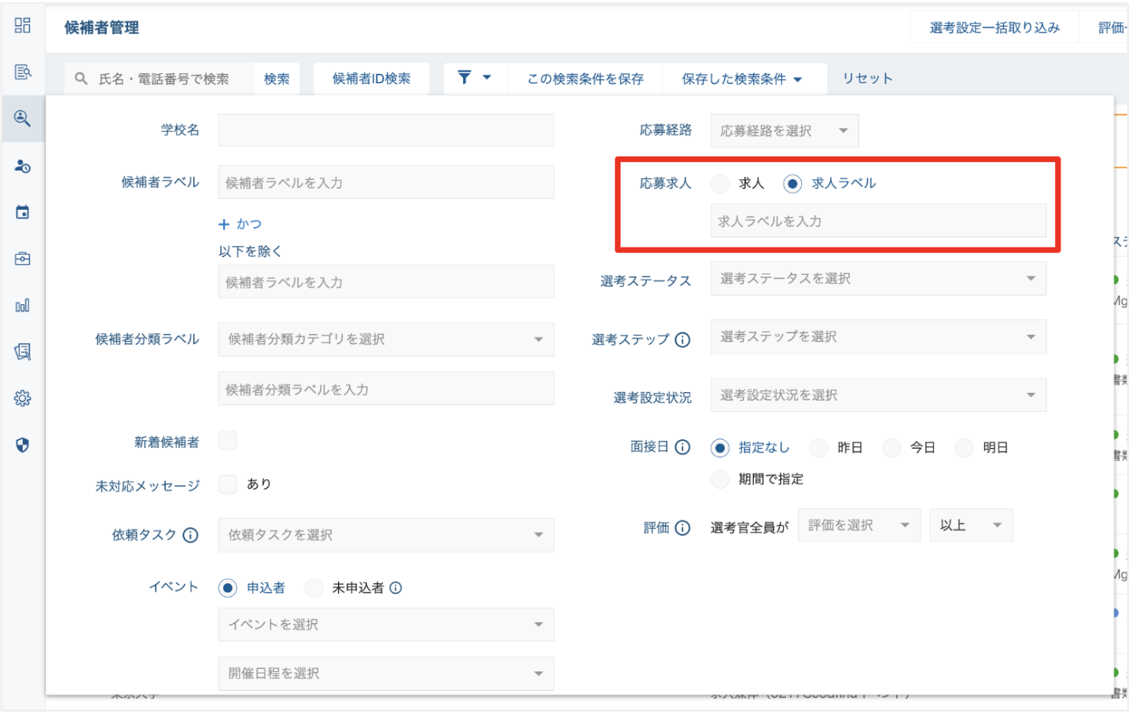The height and width of the screenshot is (712, 1132).
Task: Click inside the 求人ラベルを入力 input field
Action: (878, 221)
